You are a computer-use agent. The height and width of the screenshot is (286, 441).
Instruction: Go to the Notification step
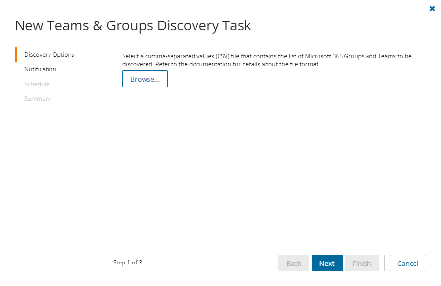coord(40,69)
